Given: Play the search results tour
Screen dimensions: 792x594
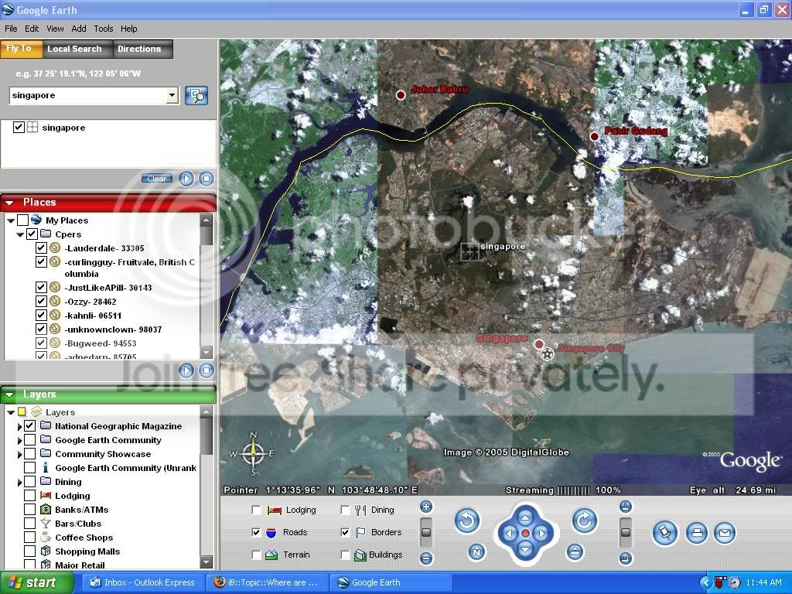Looking at the screenshot, I should tap(186, 179).
